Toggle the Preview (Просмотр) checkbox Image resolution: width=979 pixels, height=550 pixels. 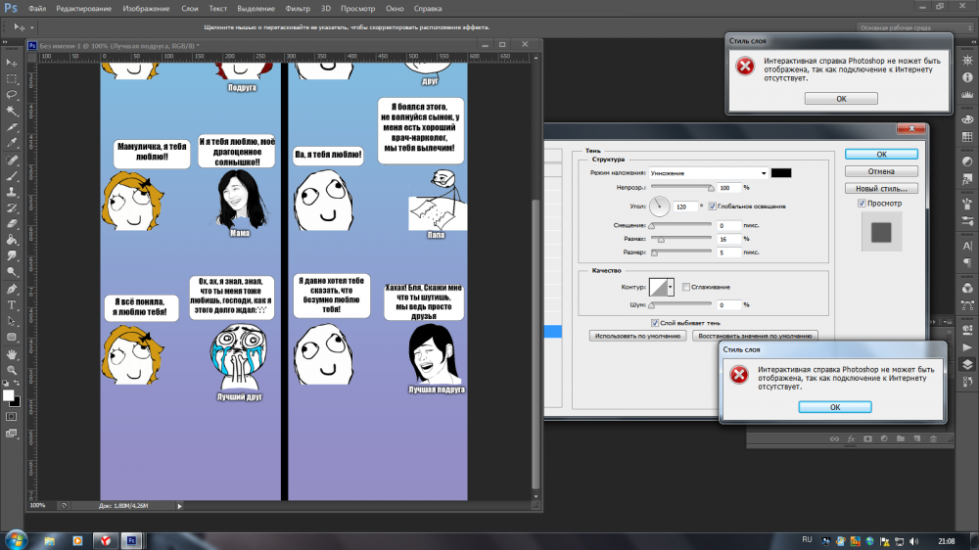(862, 204)
